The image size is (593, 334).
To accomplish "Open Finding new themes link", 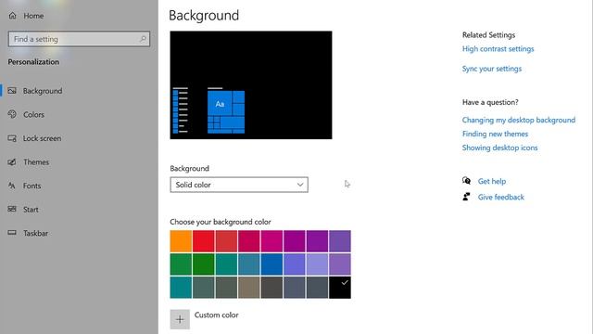I will click(x=495, y=134).
